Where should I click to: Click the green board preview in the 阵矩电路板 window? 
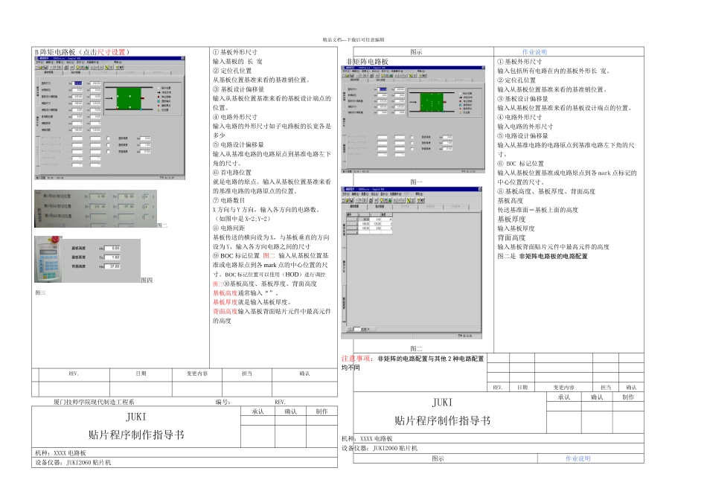point(129,99)
